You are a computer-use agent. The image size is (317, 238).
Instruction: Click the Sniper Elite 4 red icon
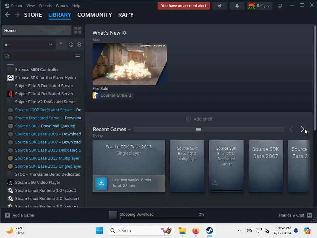[10, 94]
